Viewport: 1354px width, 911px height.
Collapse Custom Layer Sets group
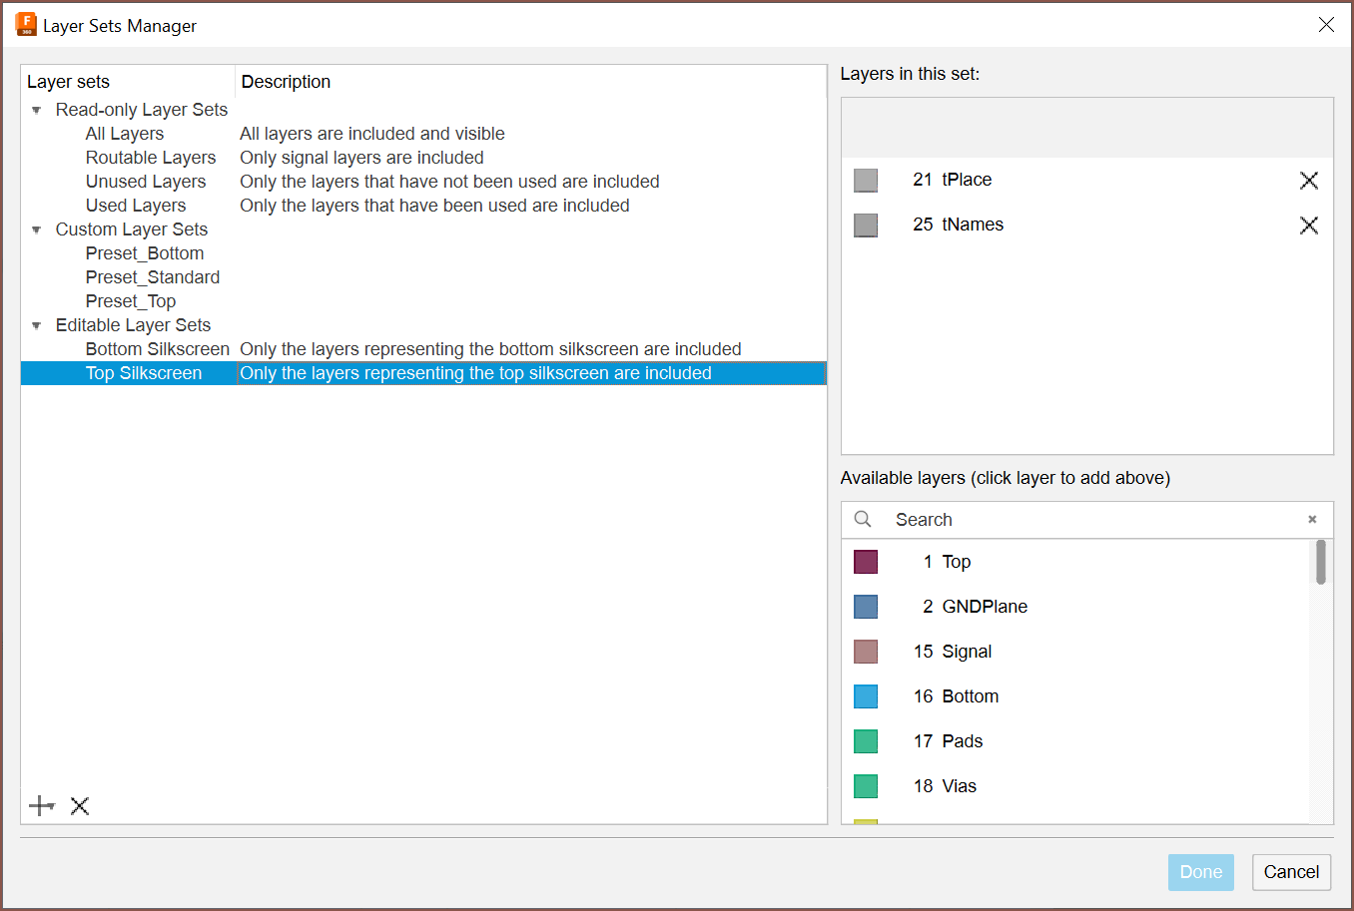coord(37,230)
